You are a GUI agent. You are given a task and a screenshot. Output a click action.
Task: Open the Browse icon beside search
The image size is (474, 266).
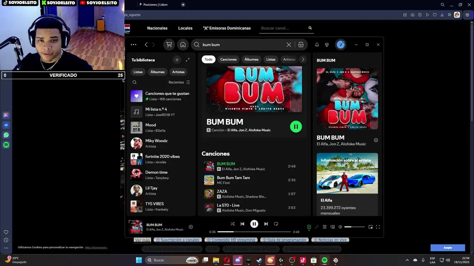click(x=301, y=45)
